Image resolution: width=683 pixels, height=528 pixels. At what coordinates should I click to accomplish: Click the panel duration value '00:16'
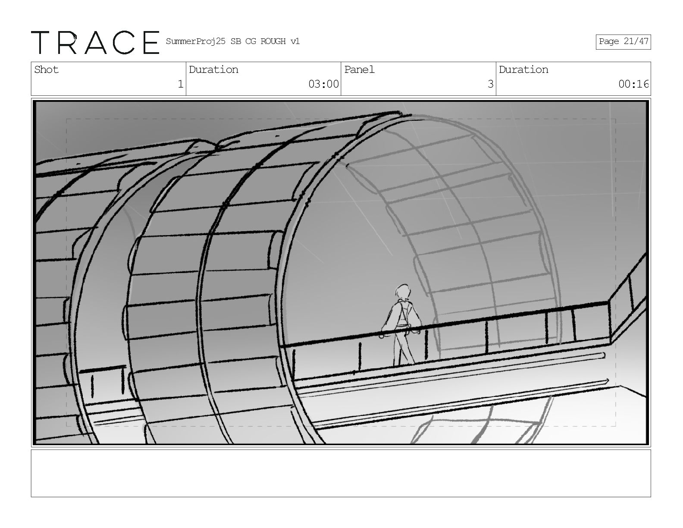click(633, 84)
